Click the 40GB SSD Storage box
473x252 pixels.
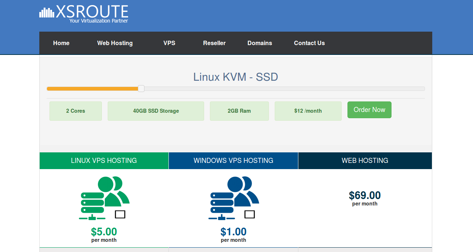coord(156,111)
